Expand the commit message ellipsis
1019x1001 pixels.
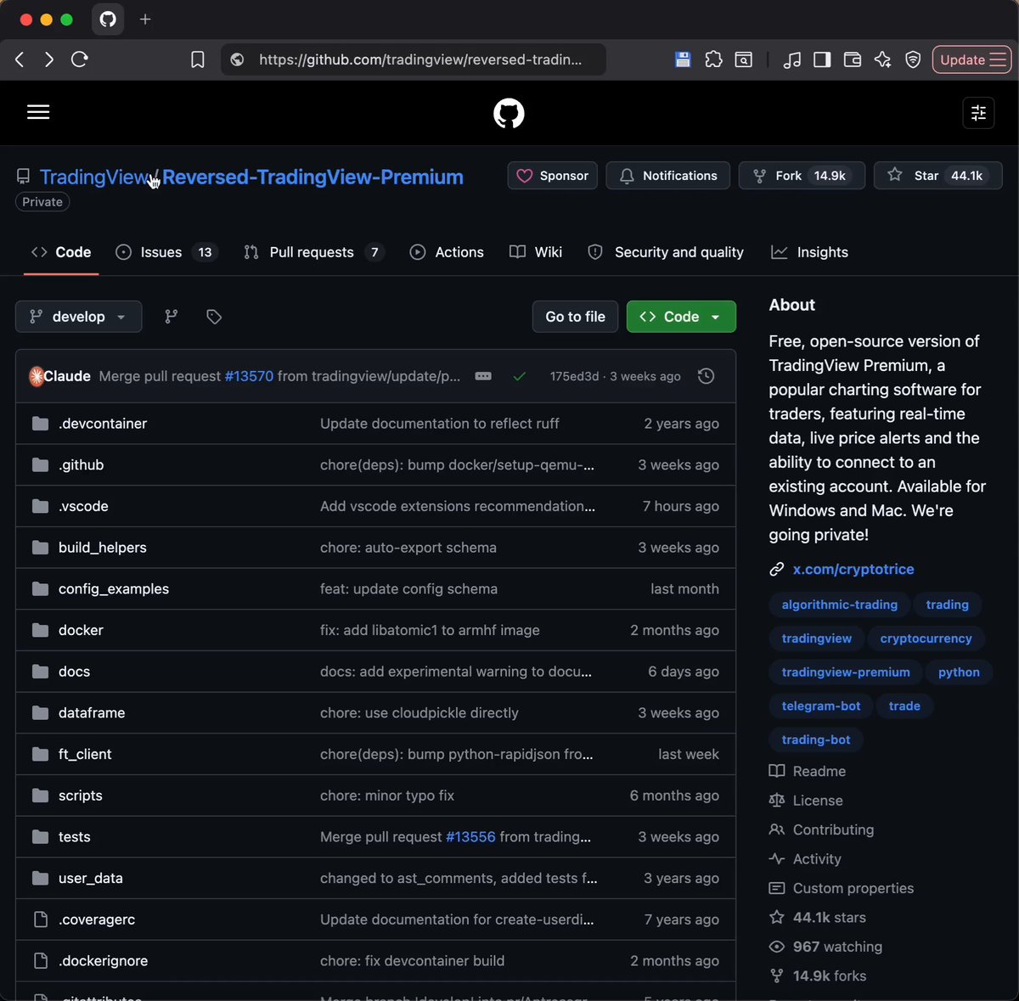point(483,376)
